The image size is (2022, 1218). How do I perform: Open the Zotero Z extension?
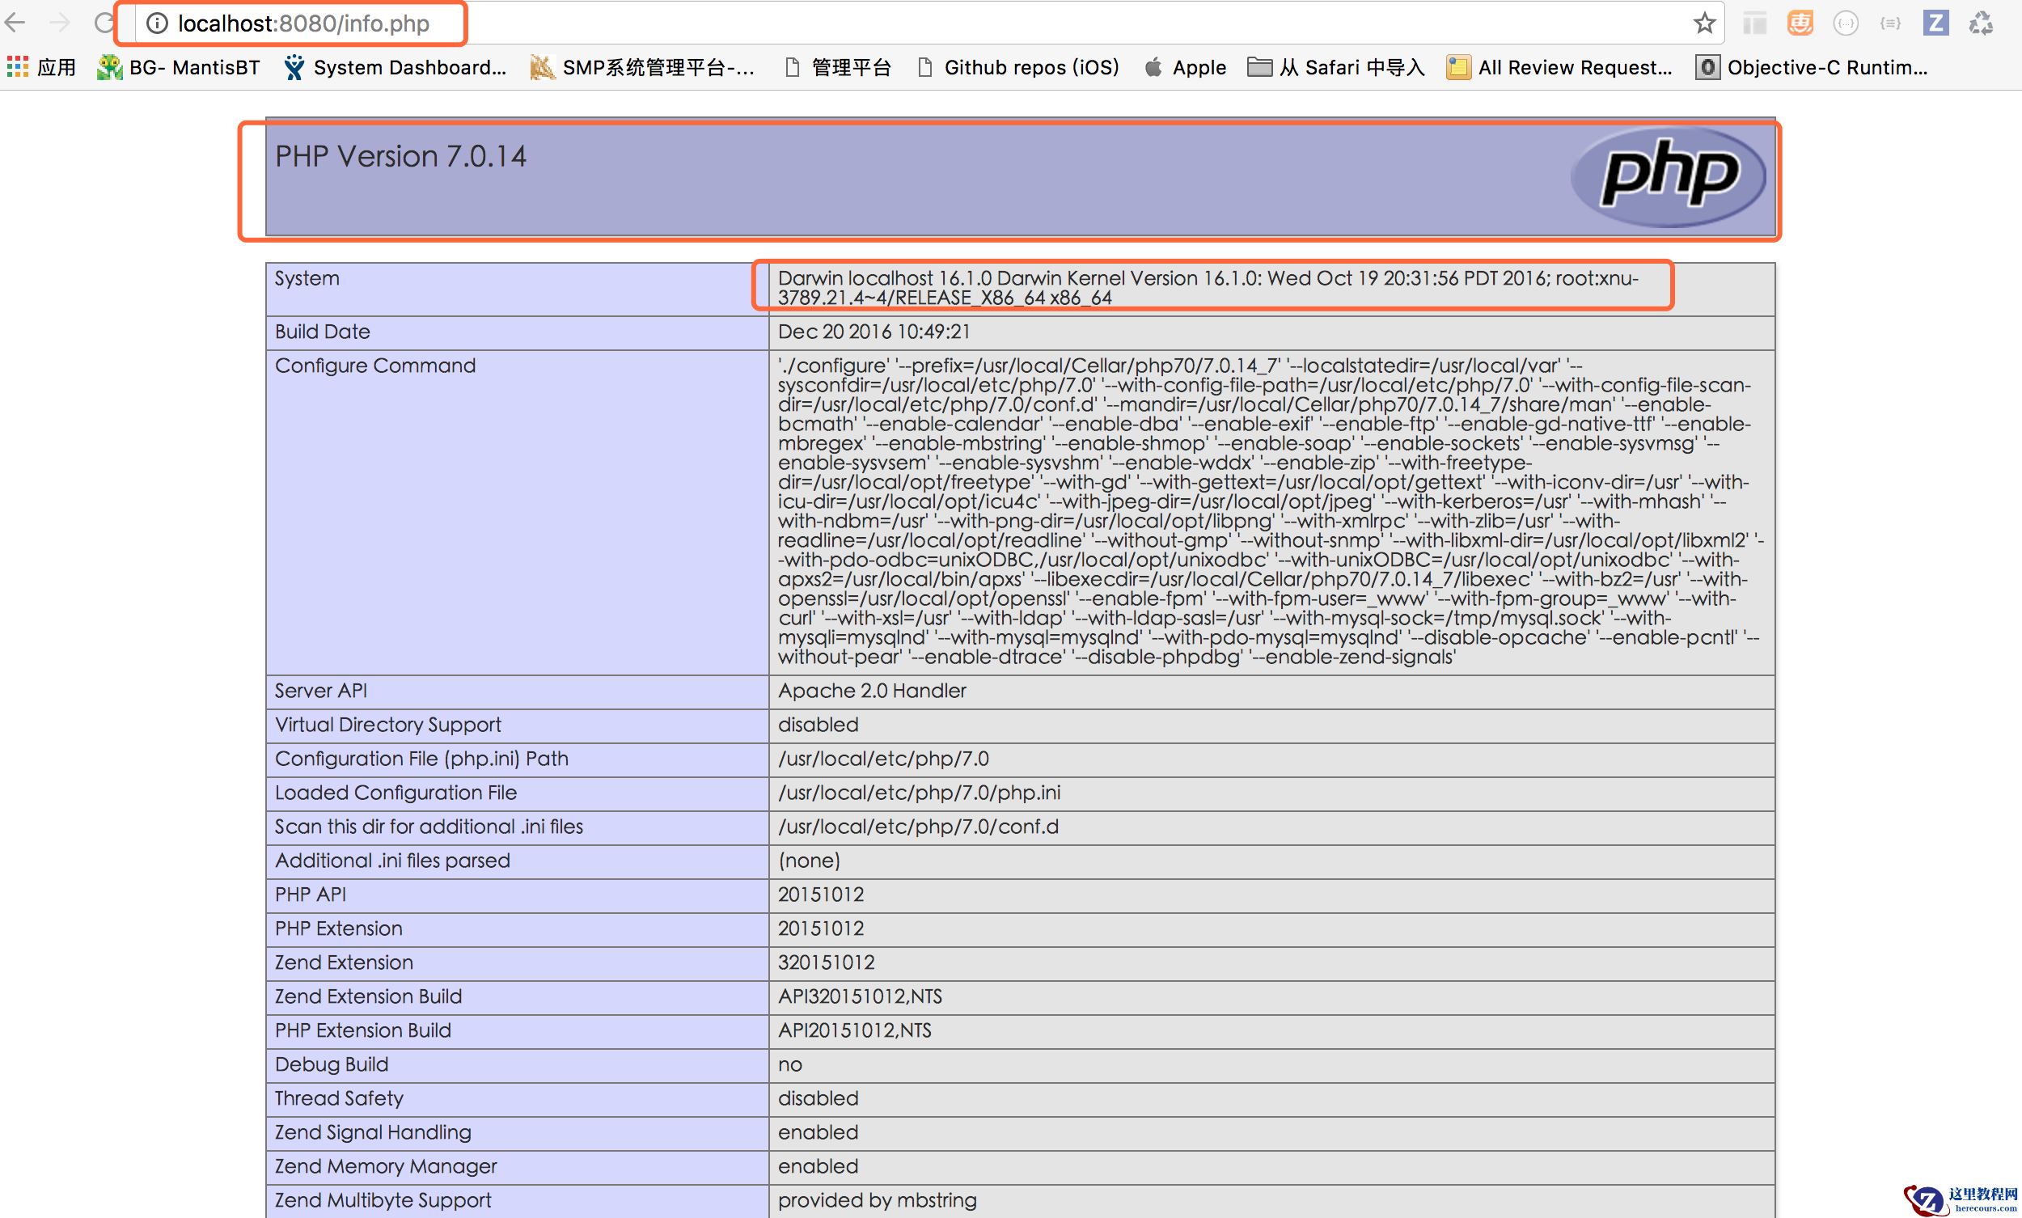(x=1936, y=23)
